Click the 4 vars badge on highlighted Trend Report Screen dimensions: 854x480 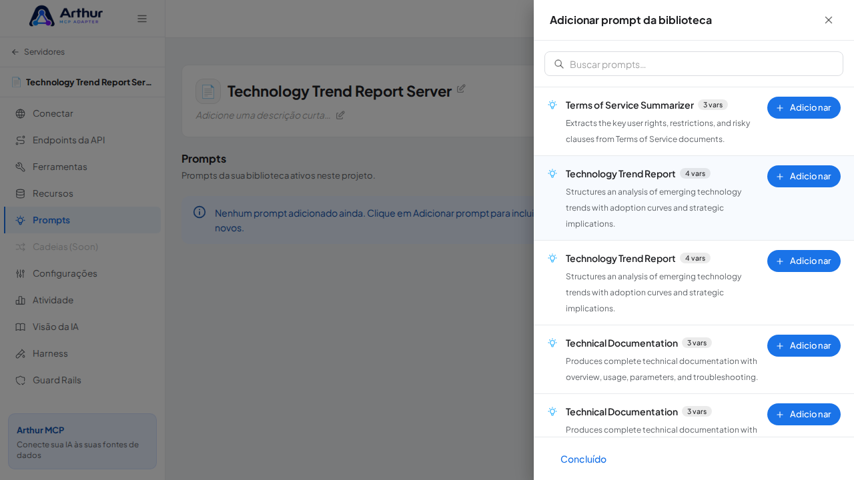point(695,173)
